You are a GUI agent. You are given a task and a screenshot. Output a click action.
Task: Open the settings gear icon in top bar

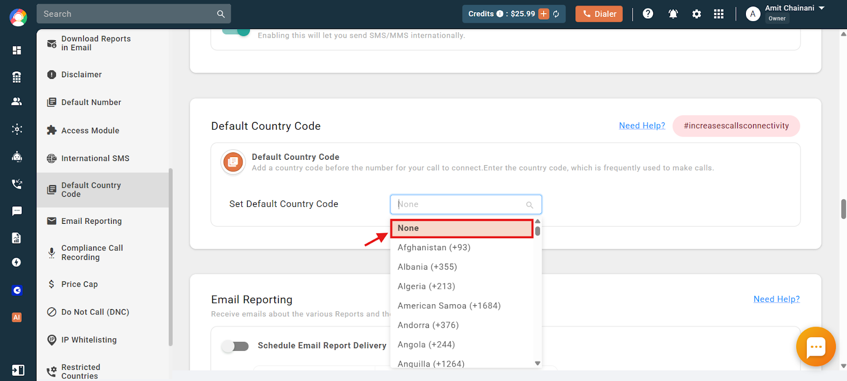click(x=697, y=14)
